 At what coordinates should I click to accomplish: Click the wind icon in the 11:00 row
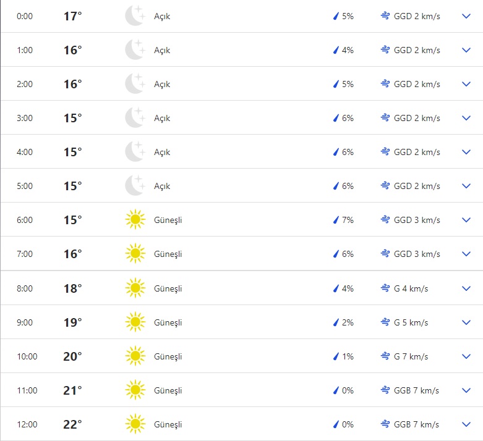385,390
